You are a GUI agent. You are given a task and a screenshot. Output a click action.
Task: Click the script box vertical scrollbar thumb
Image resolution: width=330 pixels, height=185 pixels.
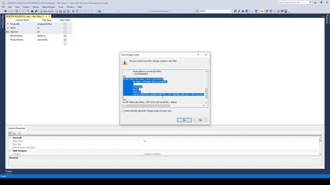click(206, 92)
